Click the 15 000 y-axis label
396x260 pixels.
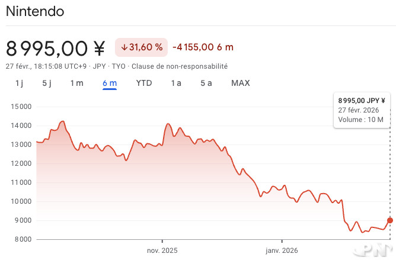coord(21,107)
